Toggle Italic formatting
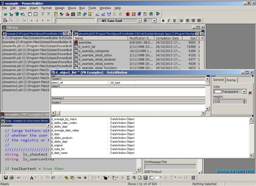The width and height of the screenshot is (256, 186). tap(169, 20)
